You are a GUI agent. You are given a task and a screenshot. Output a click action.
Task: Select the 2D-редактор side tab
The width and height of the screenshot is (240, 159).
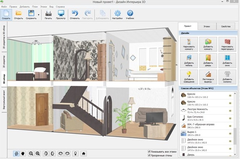(4, 62)
